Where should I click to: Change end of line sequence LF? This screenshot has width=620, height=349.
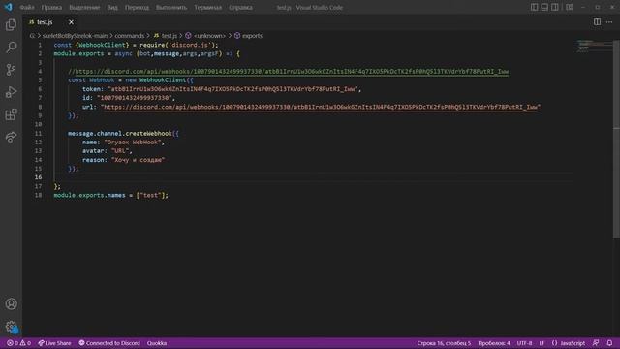(542, 343)
